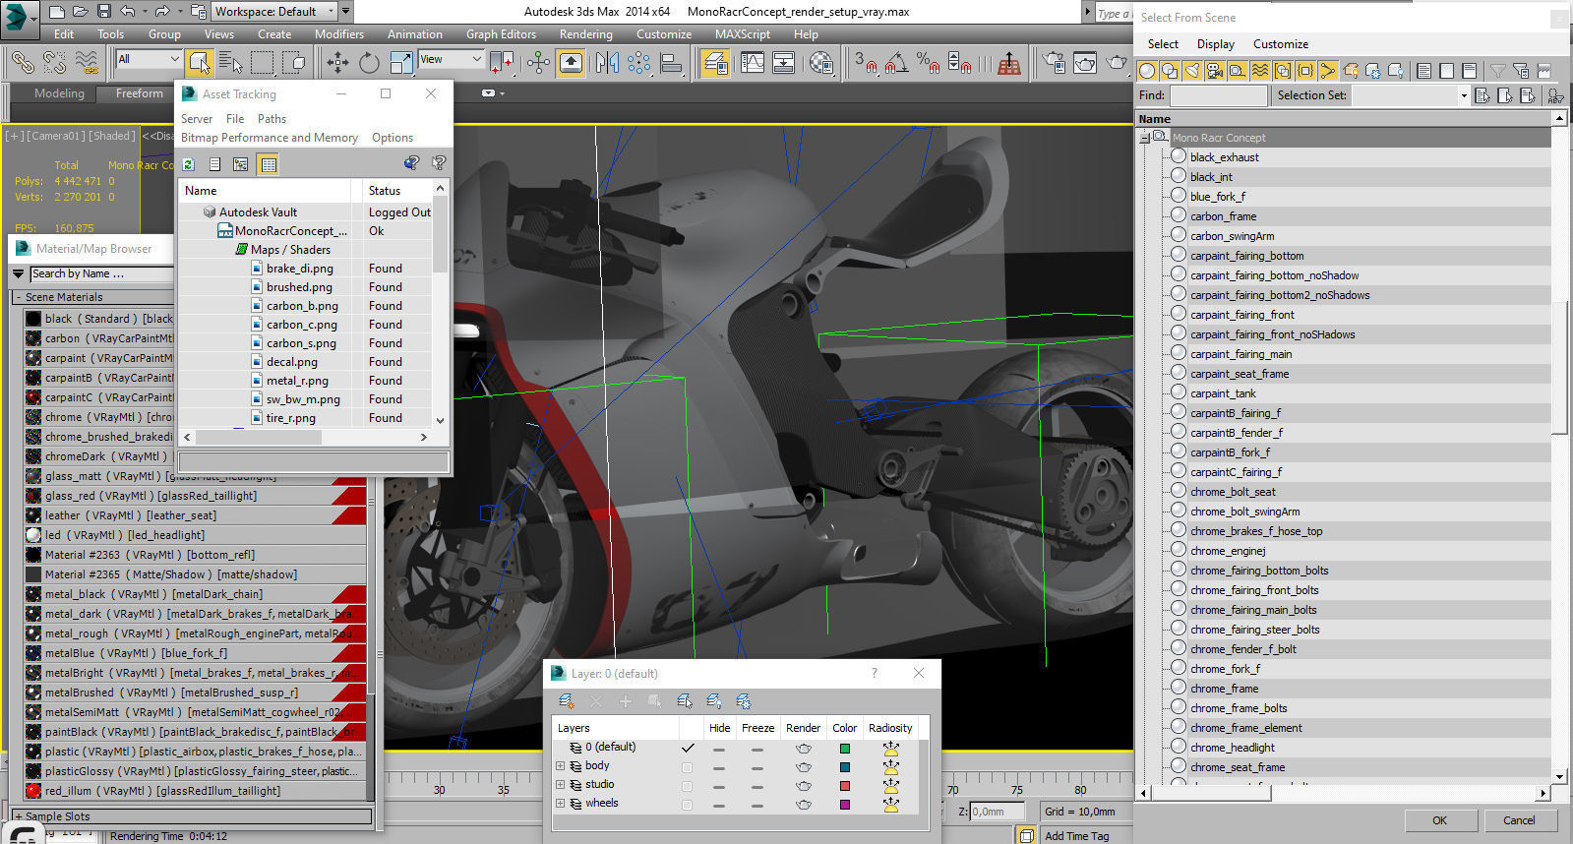Viewport: 1573px width, 844px height.
Task: Toggle Radiosity for the 0 (default) layer
Action: tap(890, 749)
